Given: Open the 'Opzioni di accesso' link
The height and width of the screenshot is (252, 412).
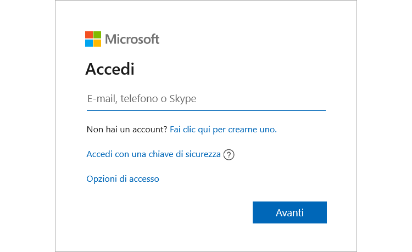Looking at the screenshot, I should pyautogui.click(x=123, y=179).
